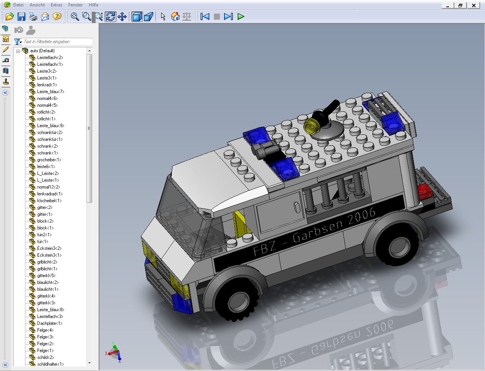Open the Ansicht menu
Screen dimensions: 485x371
(37, 5)
